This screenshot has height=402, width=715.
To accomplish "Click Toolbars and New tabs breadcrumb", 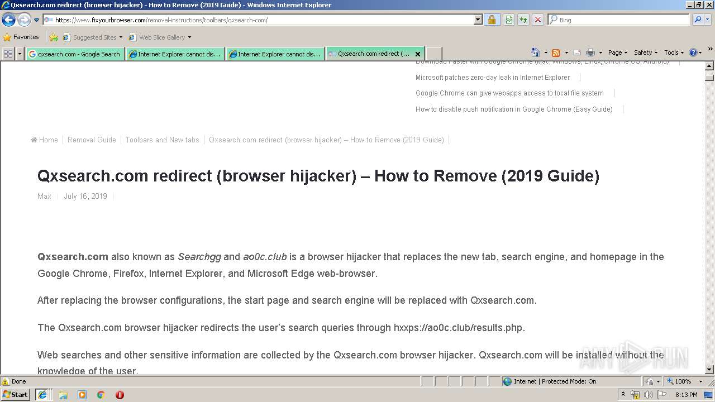I will pos(162,140).
